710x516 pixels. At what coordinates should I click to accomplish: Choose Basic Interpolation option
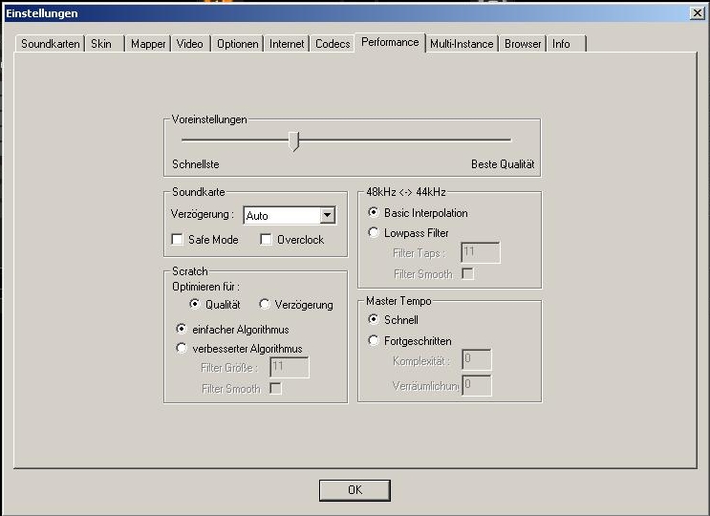(374, 213)
